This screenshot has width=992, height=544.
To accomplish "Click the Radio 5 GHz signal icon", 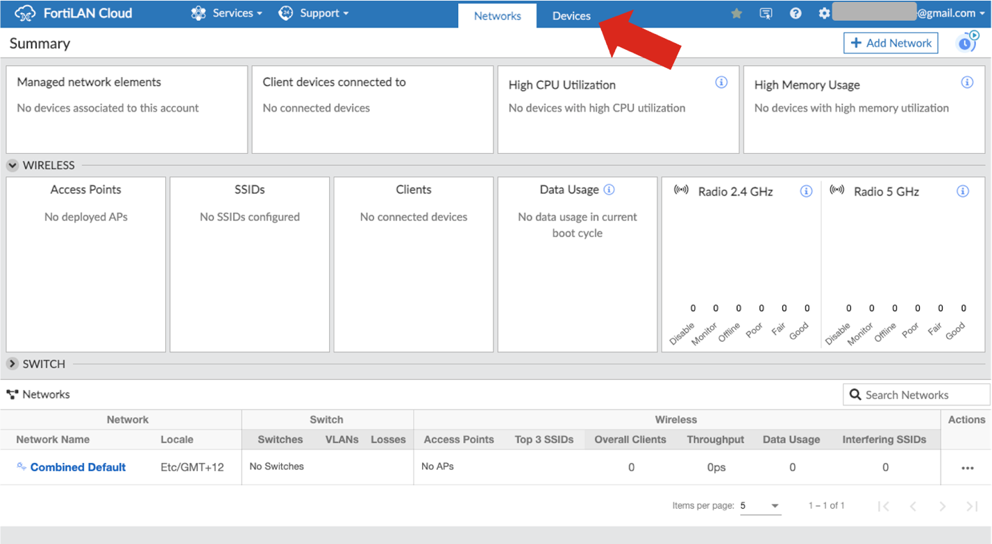I will [837, 190].
